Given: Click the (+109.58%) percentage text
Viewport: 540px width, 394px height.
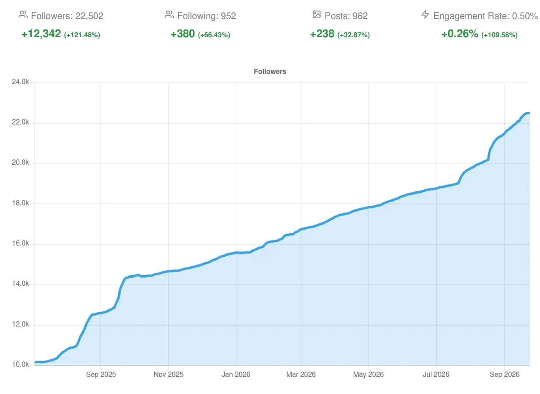Looking at the screenshot, I should pos(499,35).
